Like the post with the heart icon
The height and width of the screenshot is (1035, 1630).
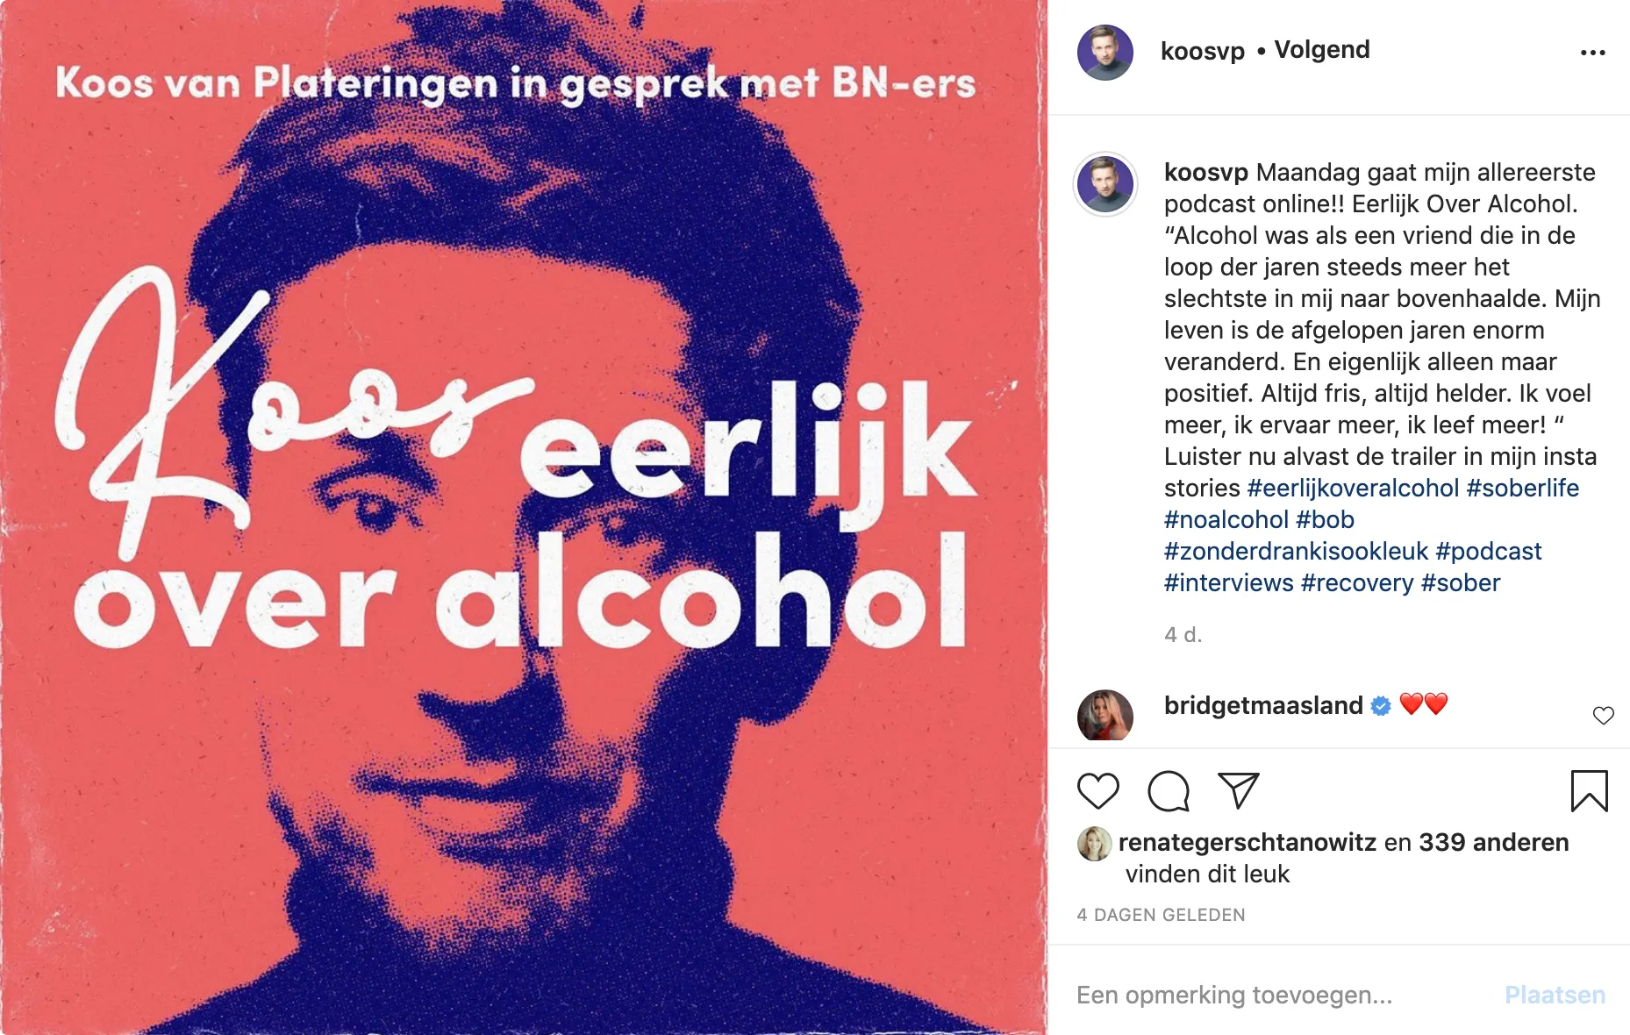[x=1097, y=790]
